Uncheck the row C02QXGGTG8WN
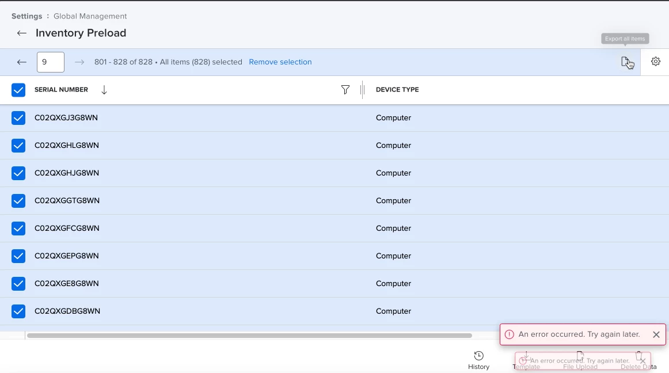Image resolution: width=669 pixels, height=373 pixels. (x=18, y=200)
